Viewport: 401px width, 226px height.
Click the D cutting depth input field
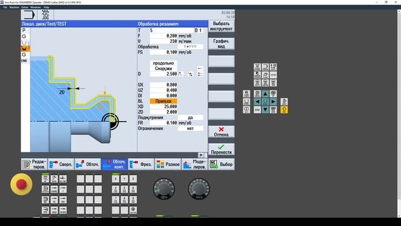[x=164, y=74]
